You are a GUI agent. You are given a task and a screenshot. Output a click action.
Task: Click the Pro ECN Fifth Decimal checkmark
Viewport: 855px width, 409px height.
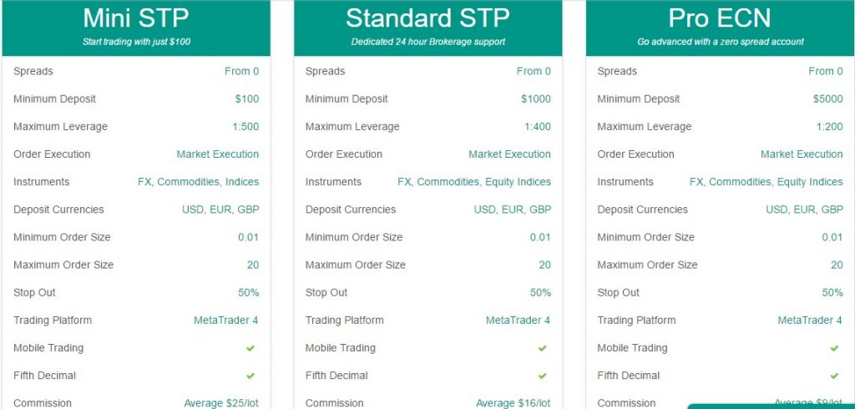[x=834, y=376]
